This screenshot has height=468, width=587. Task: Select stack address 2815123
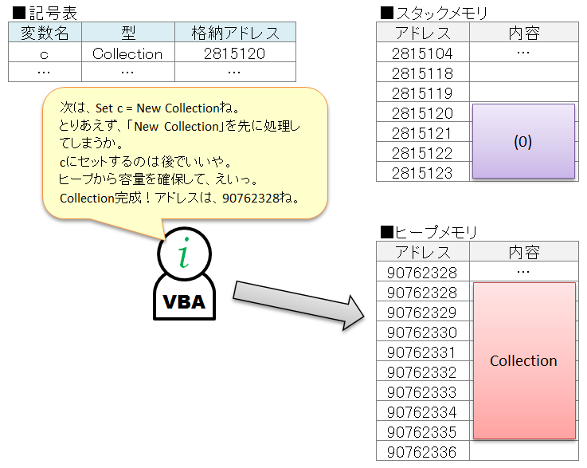pyautogui.click(x=423, y=171)
